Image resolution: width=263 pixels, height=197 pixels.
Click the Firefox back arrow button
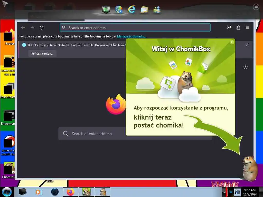pos(23,28)
